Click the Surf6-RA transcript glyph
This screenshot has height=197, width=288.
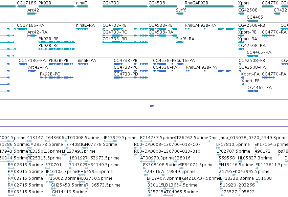(x=180, y=42)
